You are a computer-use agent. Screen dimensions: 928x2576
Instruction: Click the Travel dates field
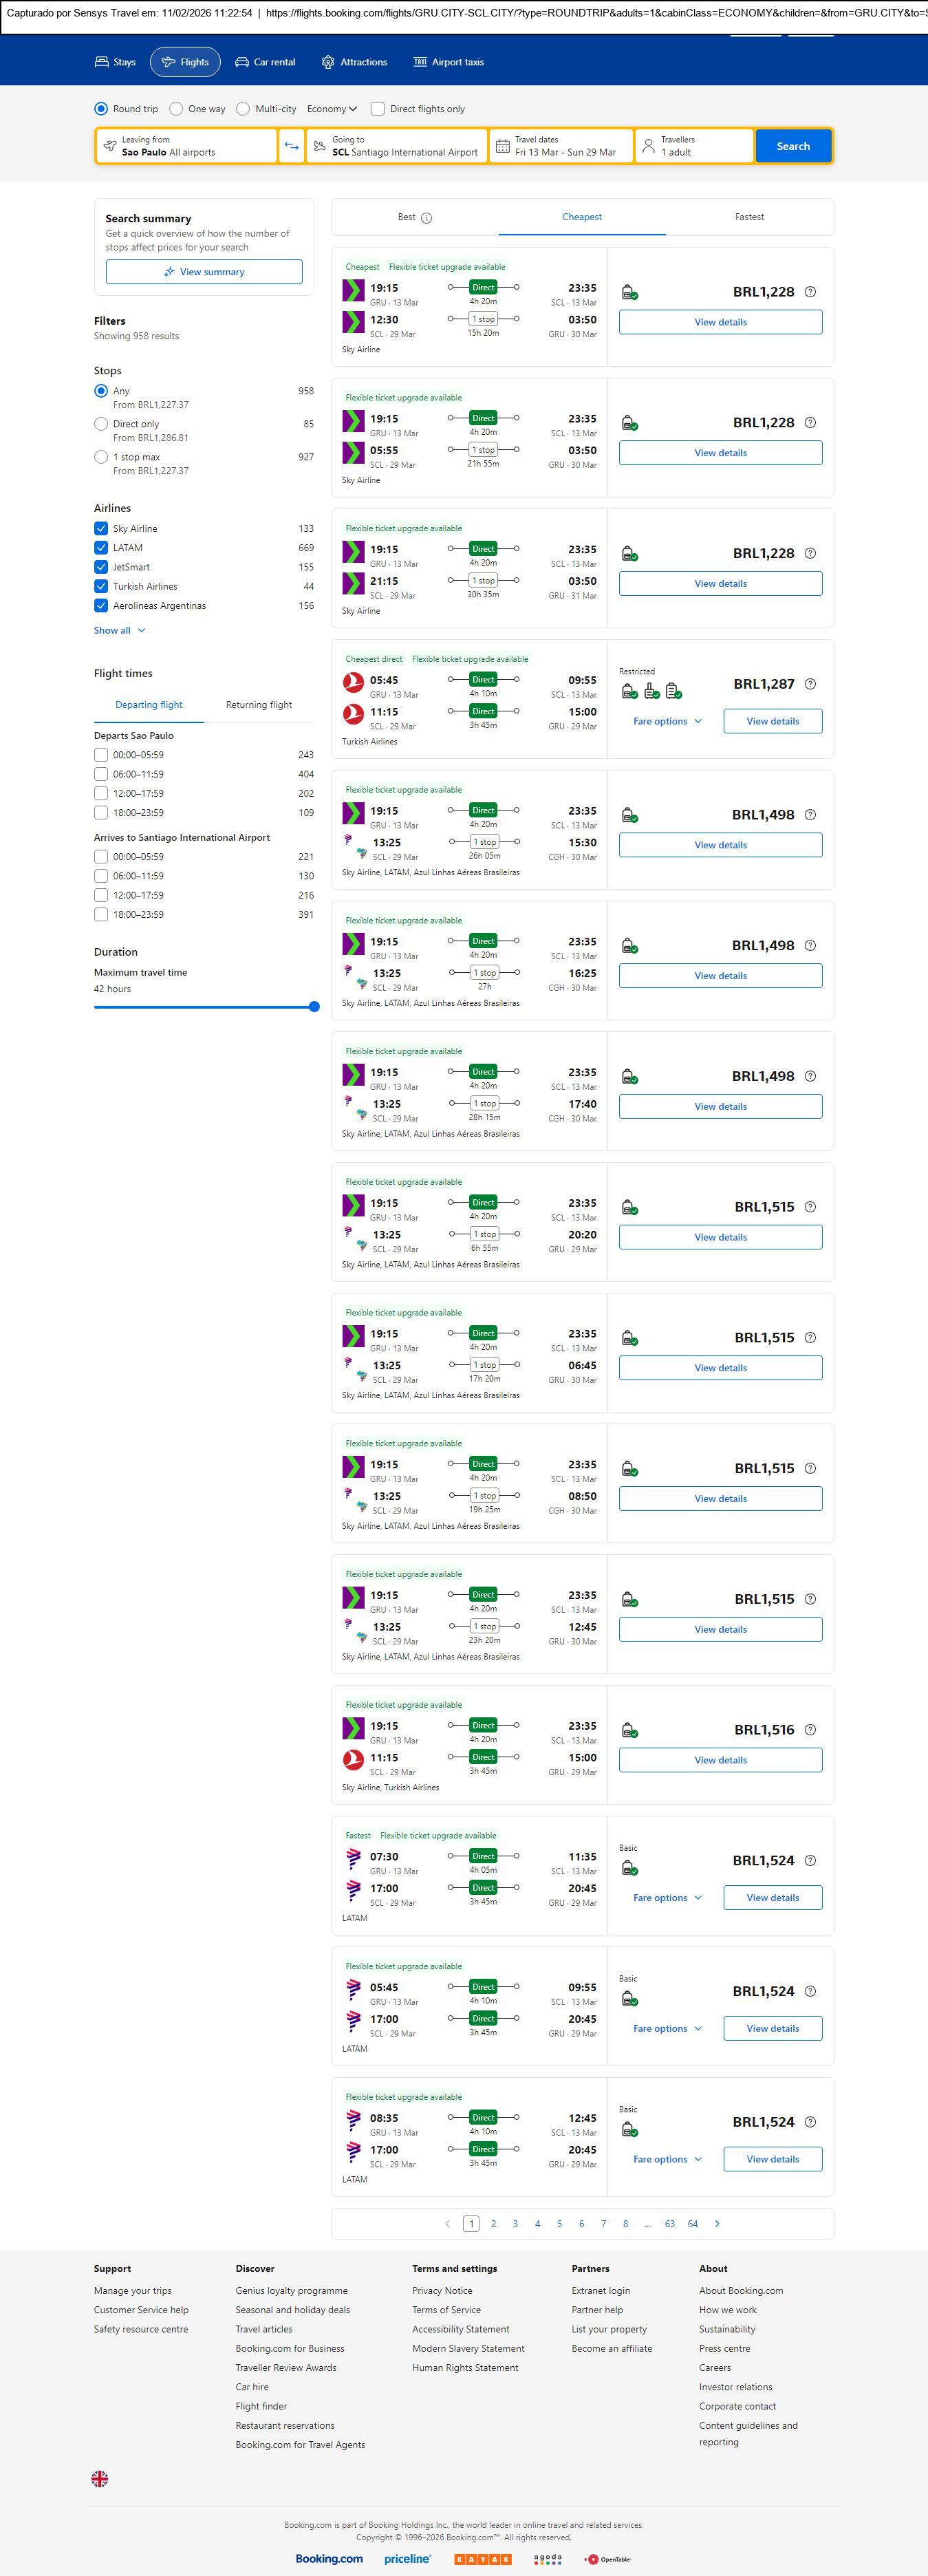click(561, 146)
